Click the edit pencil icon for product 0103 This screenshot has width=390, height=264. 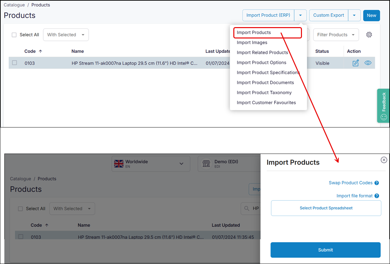(x=356, y=63)
